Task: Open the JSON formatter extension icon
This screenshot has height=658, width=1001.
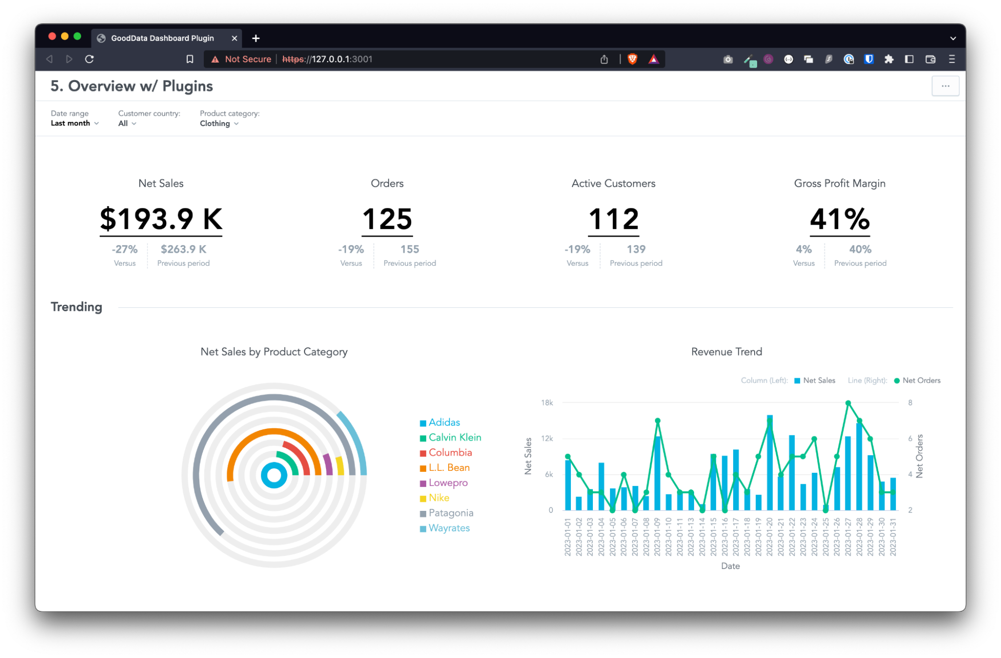Action: 789,59
